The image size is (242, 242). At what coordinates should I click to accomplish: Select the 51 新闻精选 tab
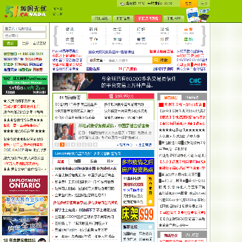70,97
